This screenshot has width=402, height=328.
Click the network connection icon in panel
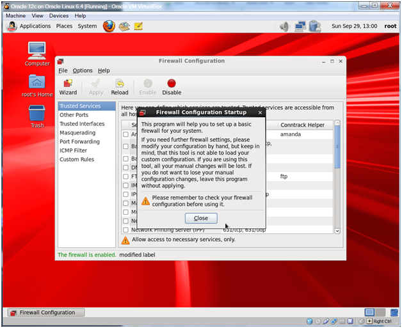[300, 26]
